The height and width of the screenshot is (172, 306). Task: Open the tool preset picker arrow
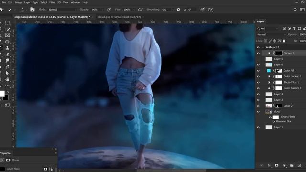pyautogui.click(x=15, y=10)
